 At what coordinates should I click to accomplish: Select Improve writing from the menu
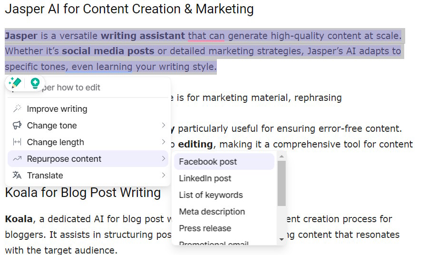[x=88, y=108]
